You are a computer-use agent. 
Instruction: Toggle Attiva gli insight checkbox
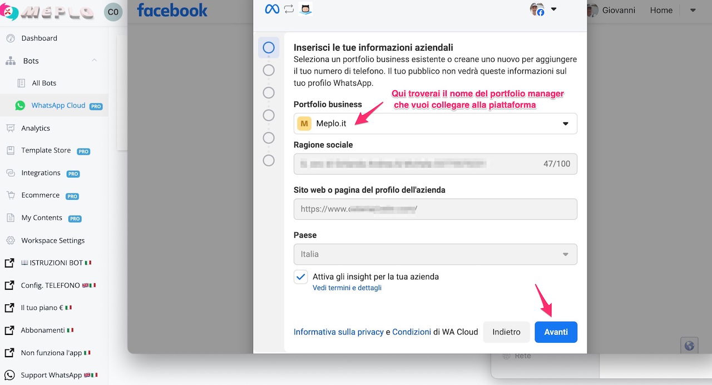tap(301, 277)
